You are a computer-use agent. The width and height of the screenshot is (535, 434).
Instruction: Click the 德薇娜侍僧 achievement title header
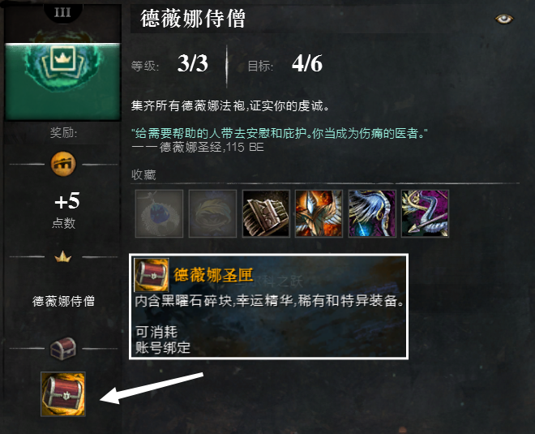coord(193,18)
